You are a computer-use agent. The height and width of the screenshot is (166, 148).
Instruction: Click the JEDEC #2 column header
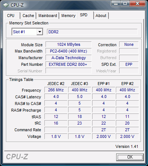tap(56, 84)
